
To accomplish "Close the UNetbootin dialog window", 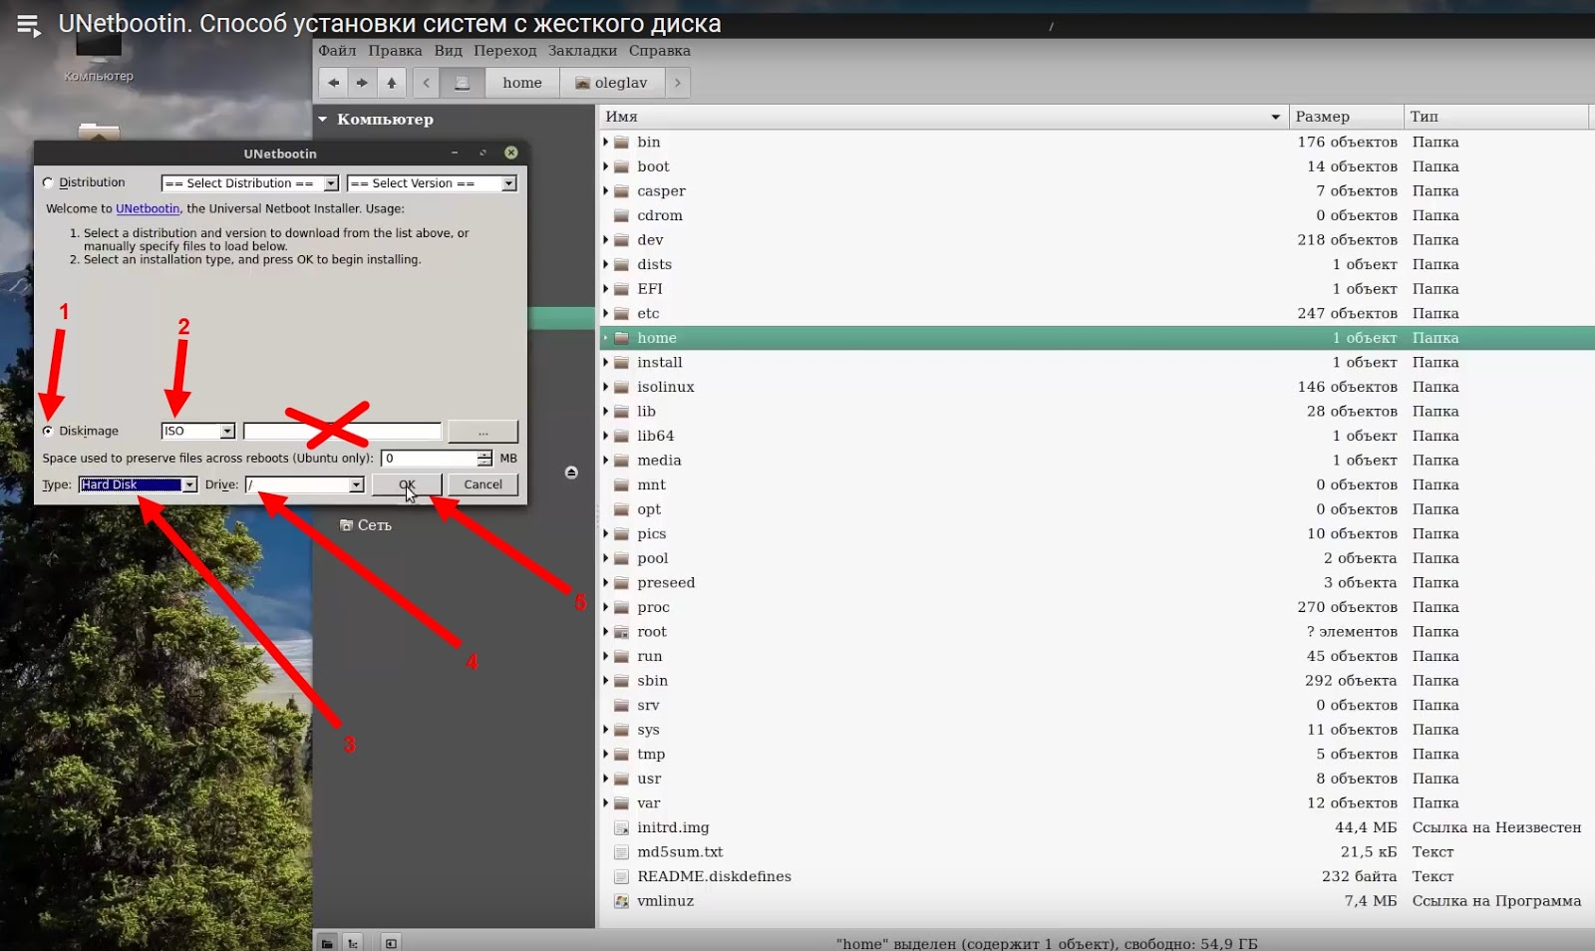I will click(511, 153).
